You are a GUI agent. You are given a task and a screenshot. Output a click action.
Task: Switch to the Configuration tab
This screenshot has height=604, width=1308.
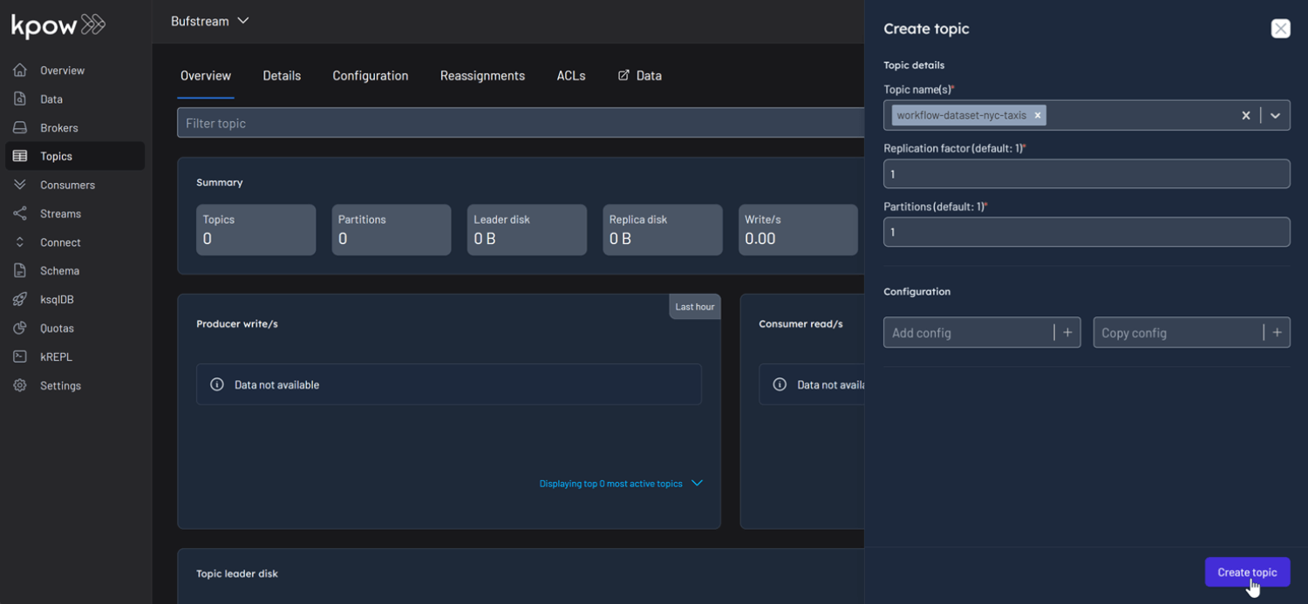coord(370,76)
